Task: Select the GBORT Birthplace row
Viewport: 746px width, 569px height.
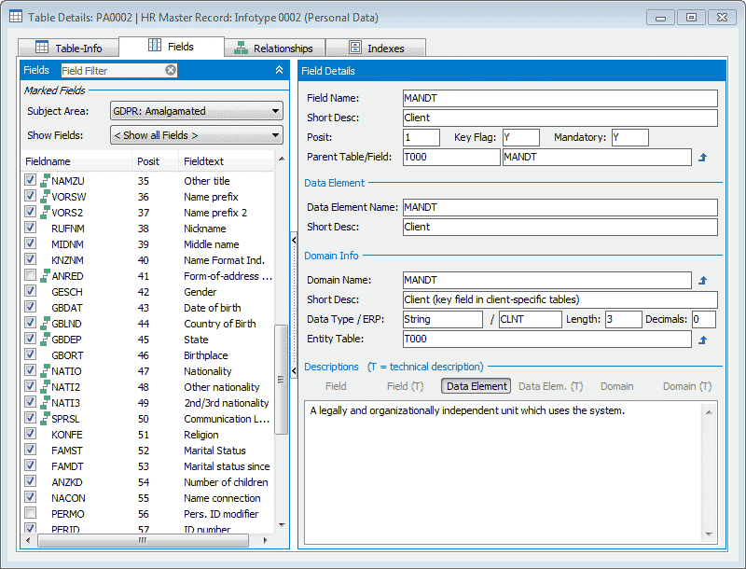Action: tap(148, 354)
